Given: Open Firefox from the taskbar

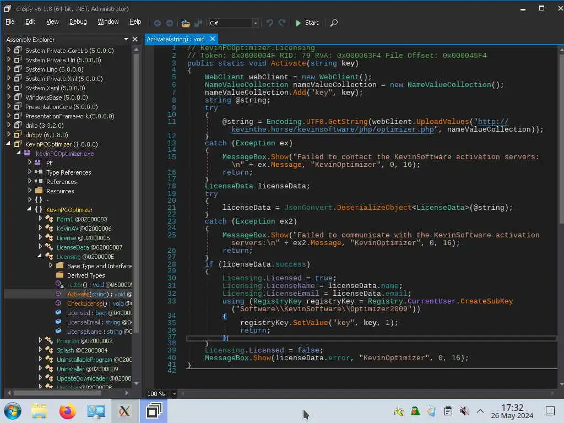Looking at the screenshot, I should 67,411.
